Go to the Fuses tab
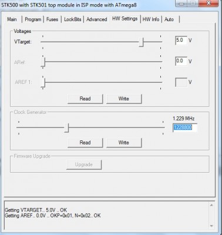Image resolution: width=222 pixels, height=235 pixels. (x=52, y=19)
